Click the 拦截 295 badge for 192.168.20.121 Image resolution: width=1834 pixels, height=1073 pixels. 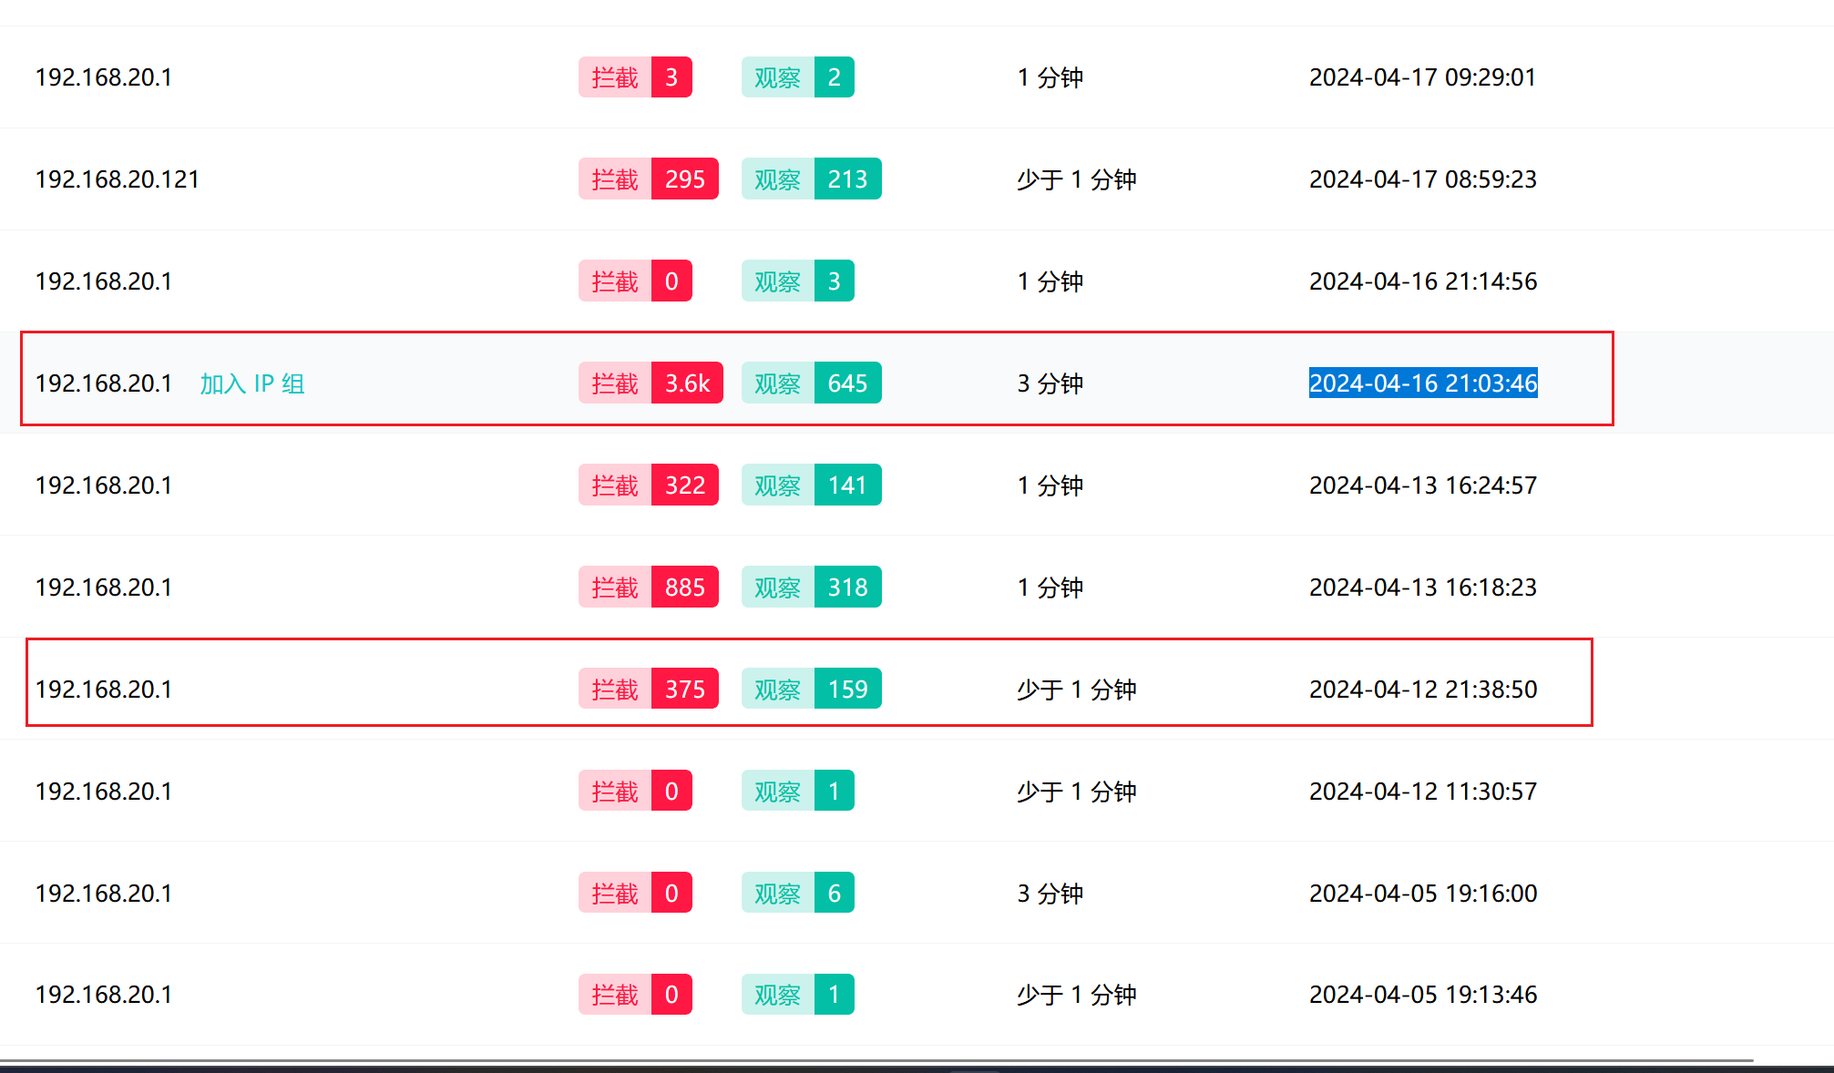(x=648, y=179)
